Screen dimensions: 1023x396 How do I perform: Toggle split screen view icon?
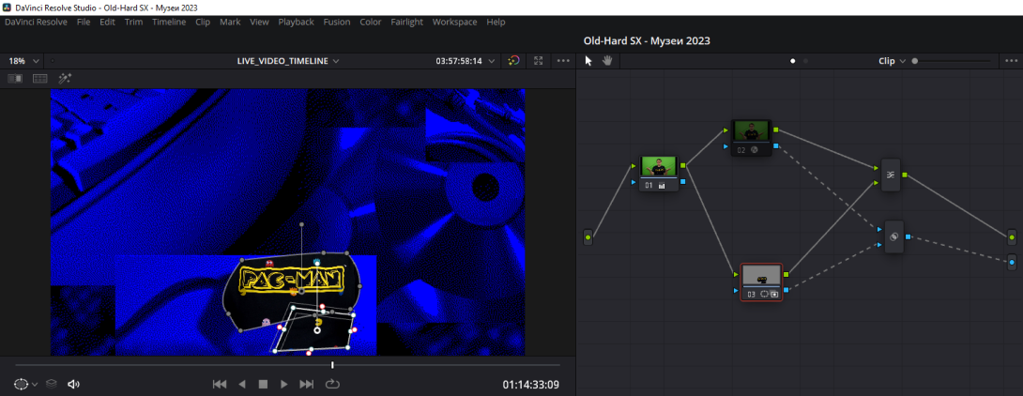coord(39,78)
